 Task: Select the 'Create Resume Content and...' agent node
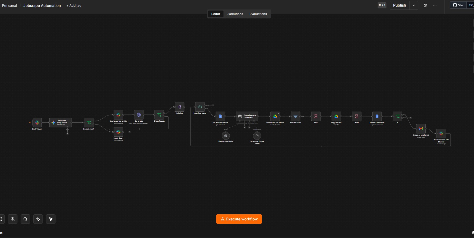247,116
